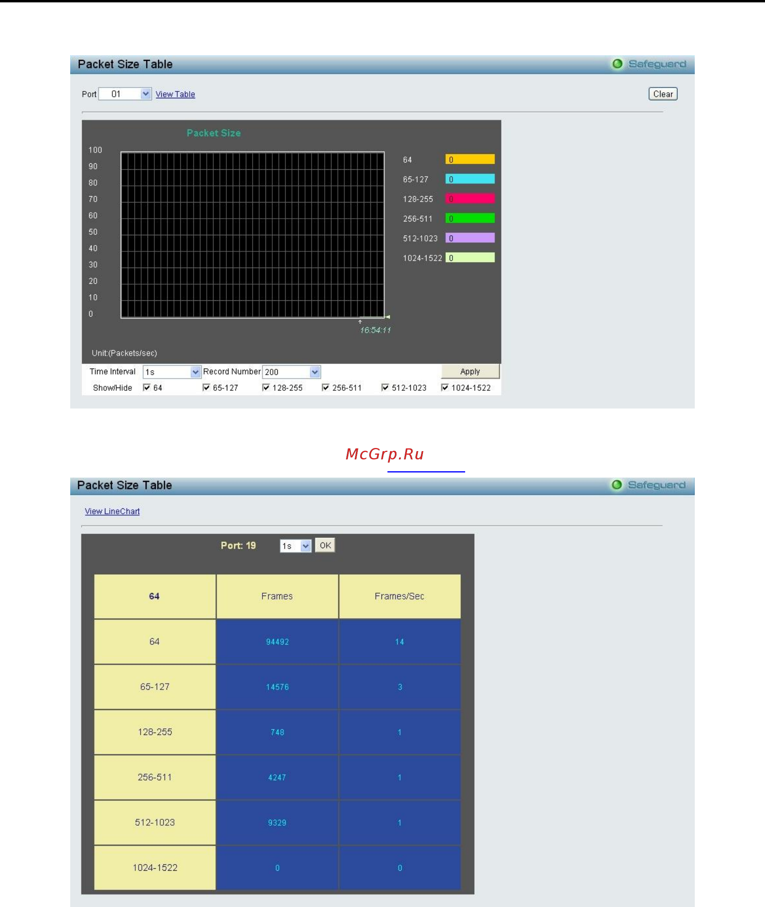Open the 1s interval dropdown beside Port: 19
This screenshot has width=765, height=907.
[296, 546]
